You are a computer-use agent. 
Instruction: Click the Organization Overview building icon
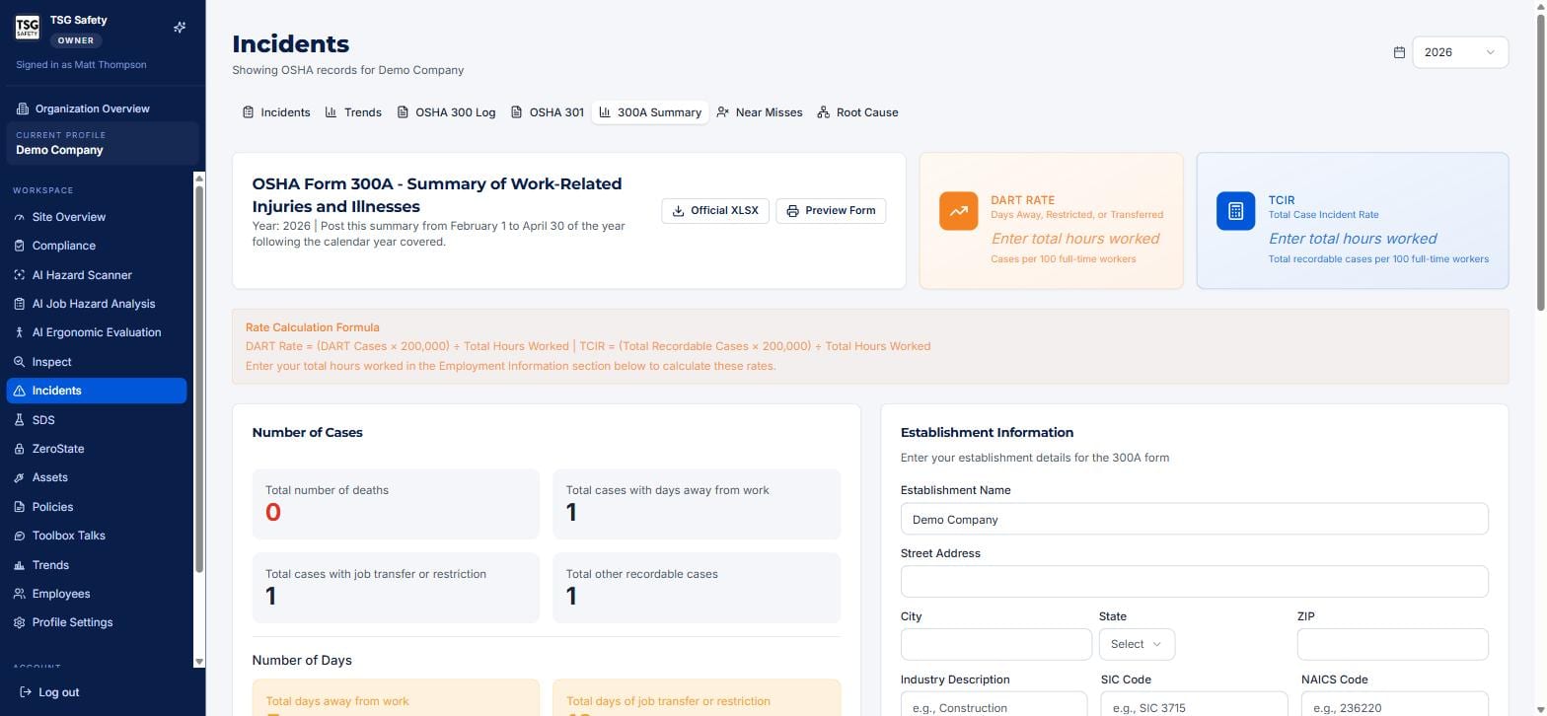coord(23,108)
